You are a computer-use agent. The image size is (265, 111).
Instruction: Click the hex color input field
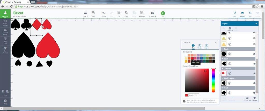194,95
